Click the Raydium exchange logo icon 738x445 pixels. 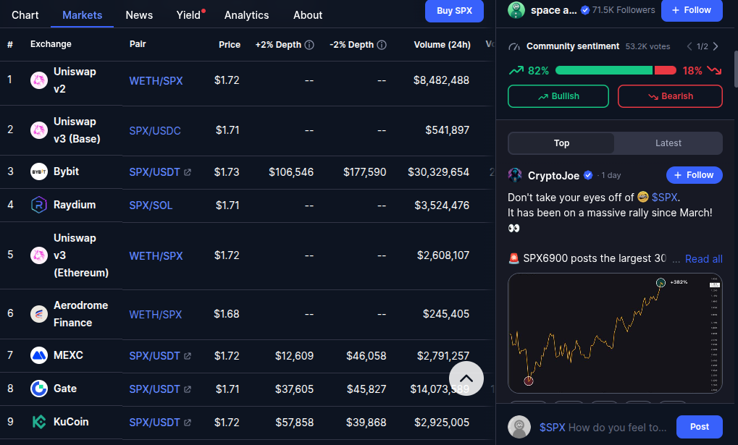click(x=39, y=205)
